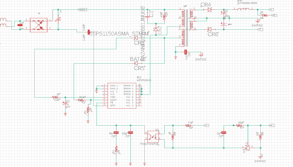Select resistor R10 430k
The height and width of the screenshot is (167, 293).
click(165, 16)
